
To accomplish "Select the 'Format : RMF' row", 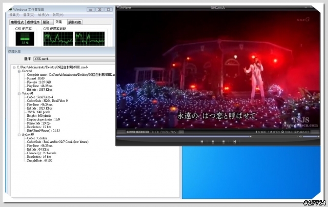I will 36,78.
